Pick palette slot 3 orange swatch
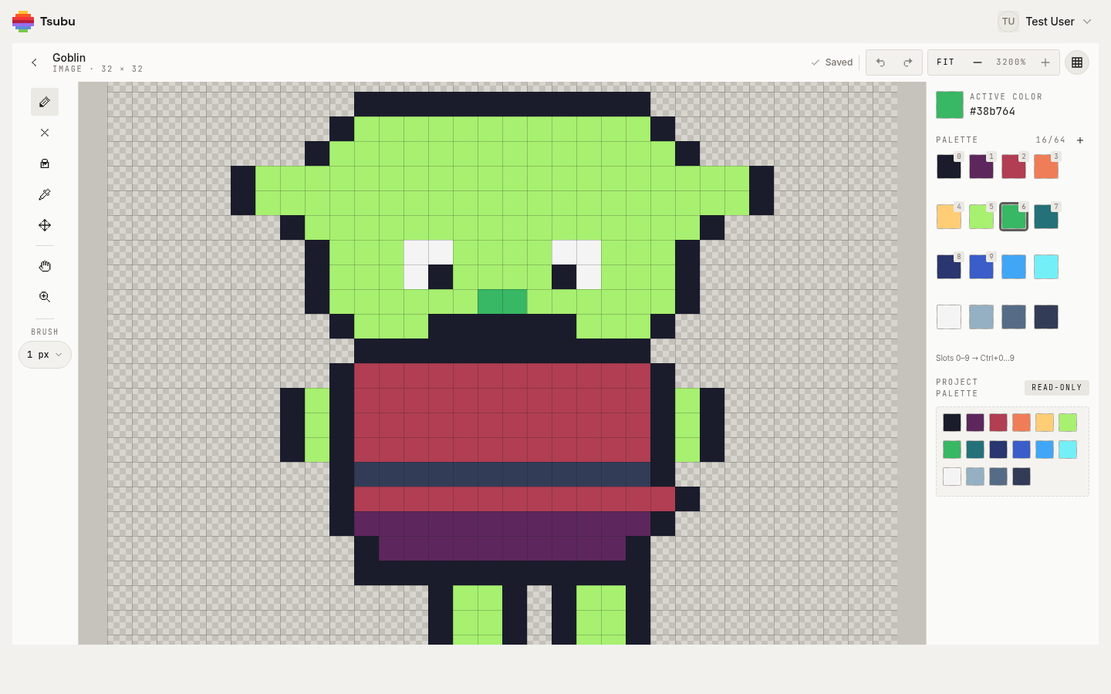 1046,167
